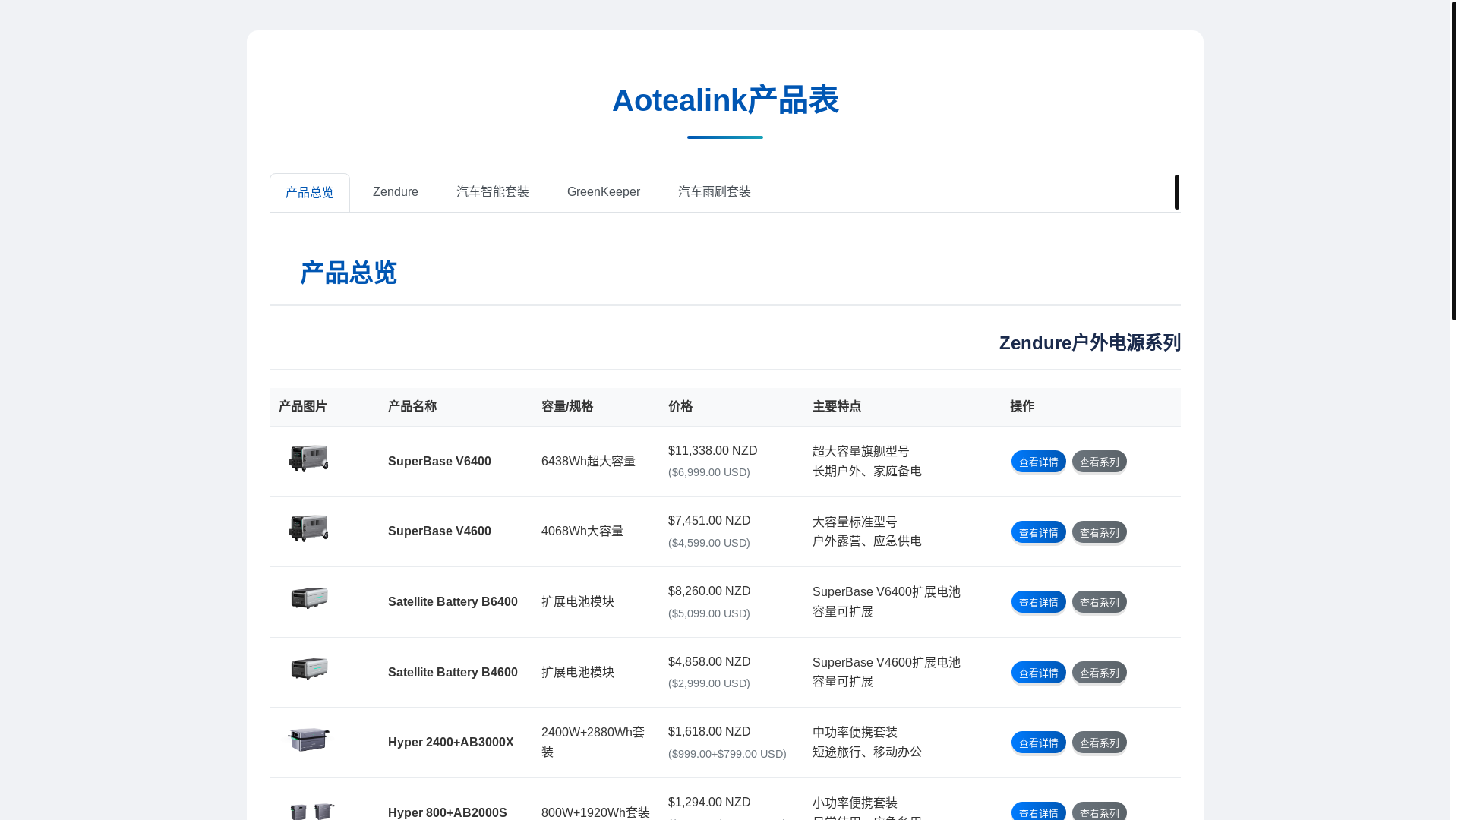1458x820 pixels.
Task: Click the Aotealink产品表 page title
Action: [725, 100]
